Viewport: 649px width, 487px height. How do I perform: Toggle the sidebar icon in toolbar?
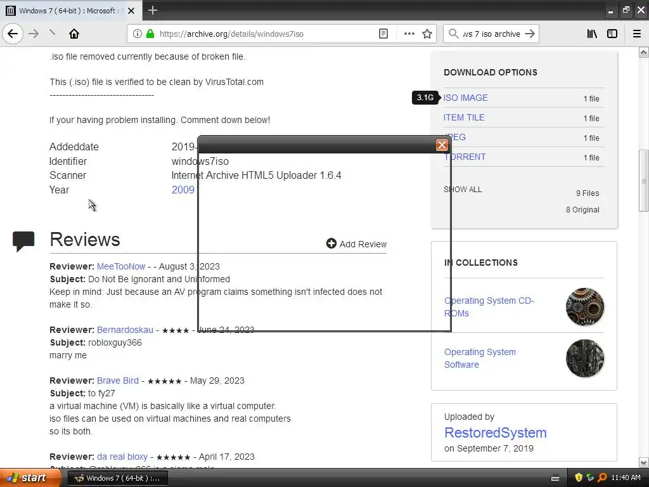coord(612,34)
